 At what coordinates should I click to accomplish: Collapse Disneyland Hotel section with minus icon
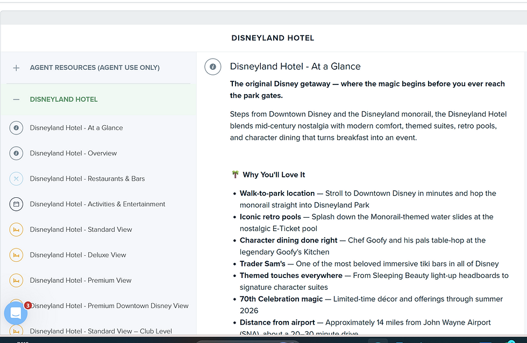(16, 99)
